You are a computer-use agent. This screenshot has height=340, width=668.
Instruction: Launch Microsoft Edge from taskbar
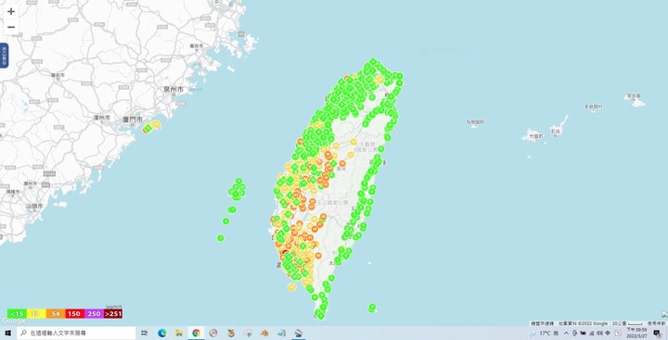click(x=161, y=334)
